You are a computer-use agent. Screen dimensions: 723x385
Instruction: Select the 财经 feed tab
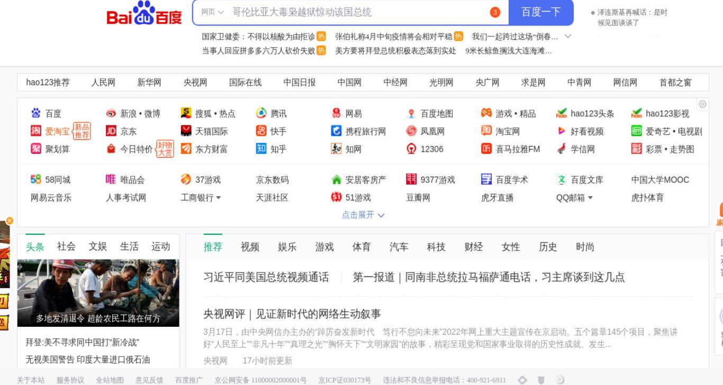pos(474,247)
